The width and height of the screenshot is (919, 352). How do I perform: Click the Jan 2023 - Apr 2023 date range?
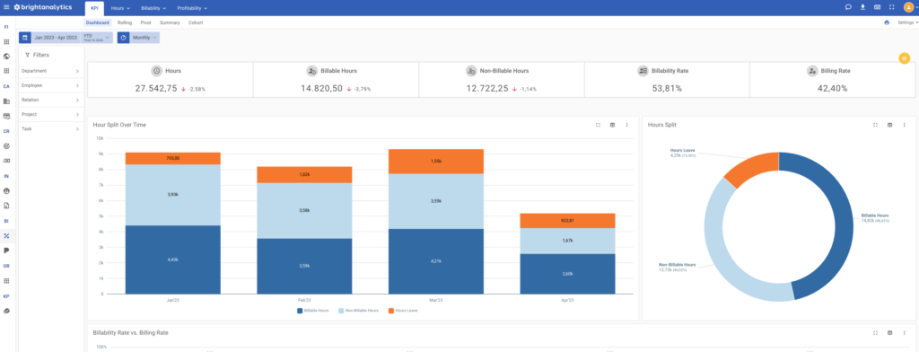(56, 38)
